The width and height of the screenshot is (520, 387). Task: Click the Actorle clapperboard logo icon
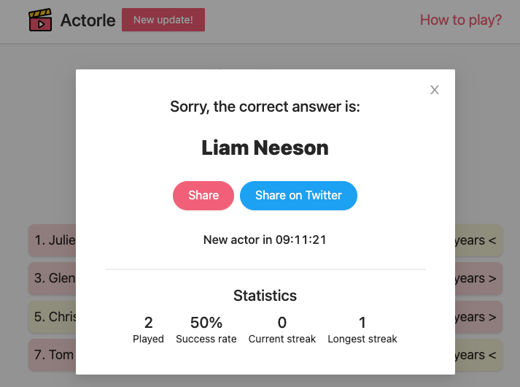(x=40, y=20)
